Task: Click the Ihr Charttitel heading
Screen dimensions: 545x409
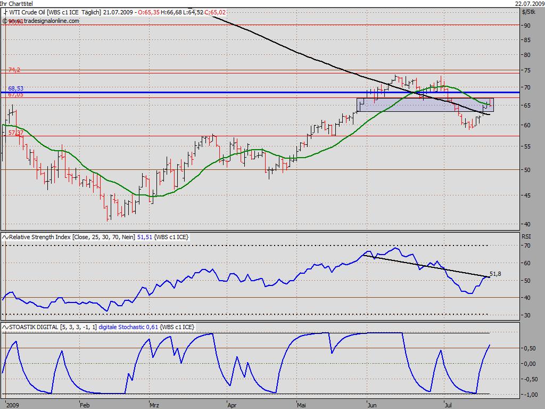Action: (x=16, y=4)
